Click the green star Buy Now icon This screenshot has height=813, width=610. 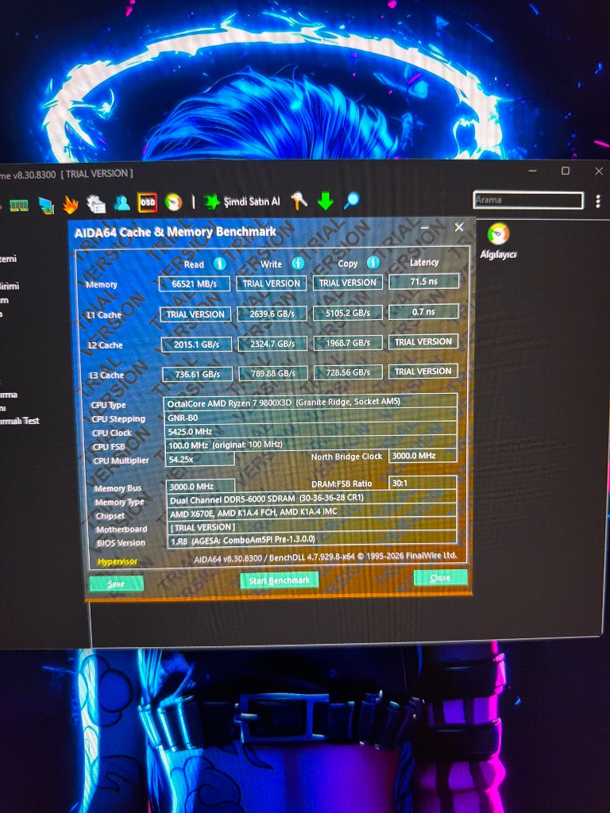pos(211,202)
